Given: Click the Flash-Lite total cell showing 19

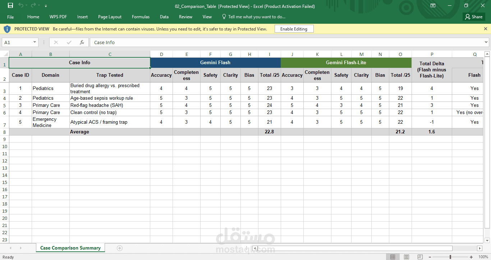Looking at the screenshot, I should pyautogui.click(x=400, y=89).
